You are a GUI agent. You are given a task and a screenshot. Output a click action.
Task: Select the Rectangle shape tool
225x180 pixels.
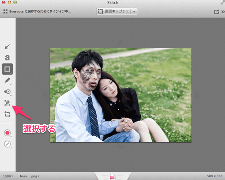point(7,69)
